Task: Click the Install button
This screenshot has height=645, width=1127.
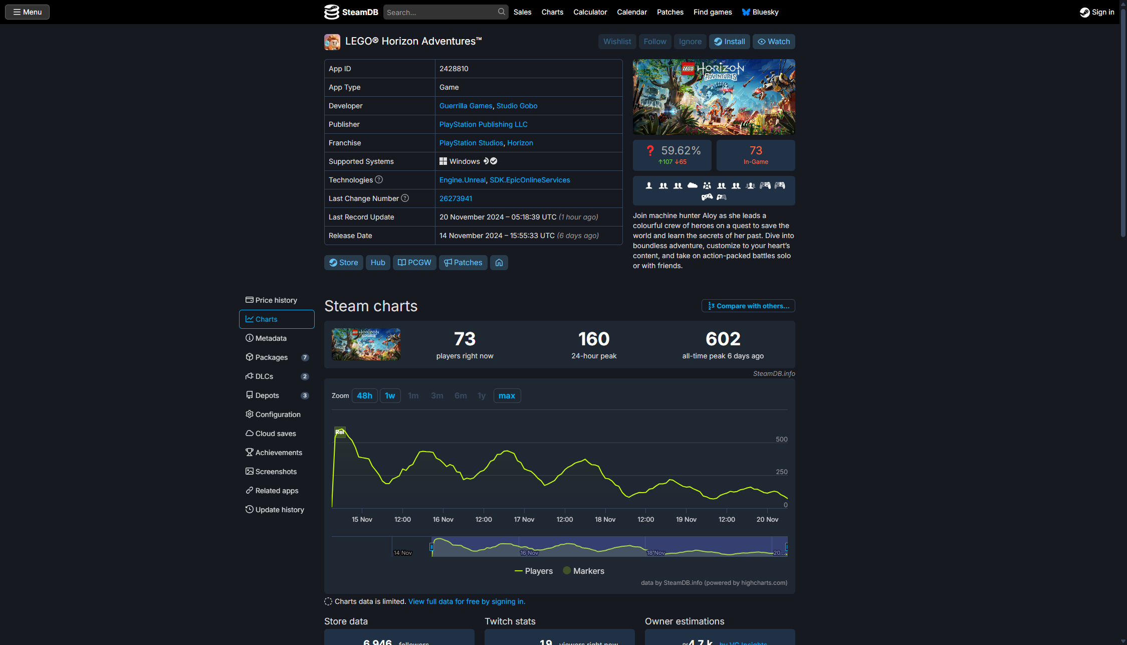Action: pyautogui.click(x=729, y=42)
